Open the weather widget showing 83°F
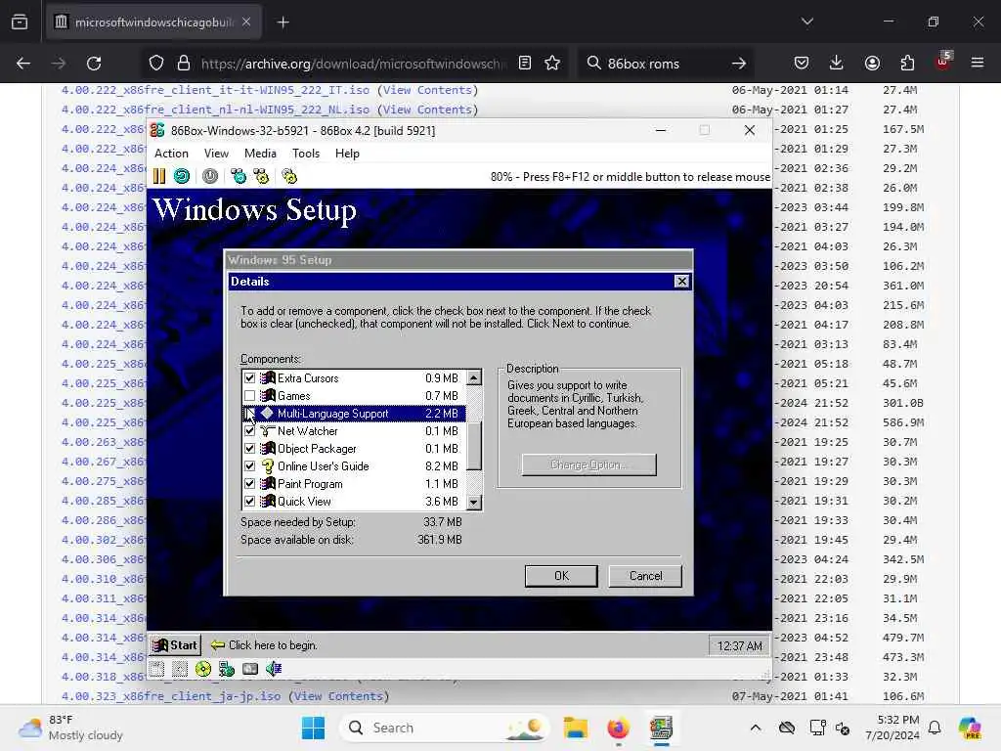The image size is (1001, 751). tap(70, 728)
